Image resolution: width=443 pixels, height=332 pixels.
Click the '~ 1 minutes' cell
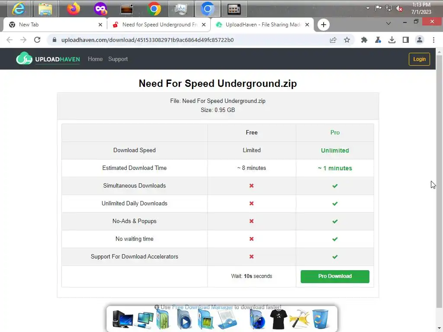pos(335,168)
